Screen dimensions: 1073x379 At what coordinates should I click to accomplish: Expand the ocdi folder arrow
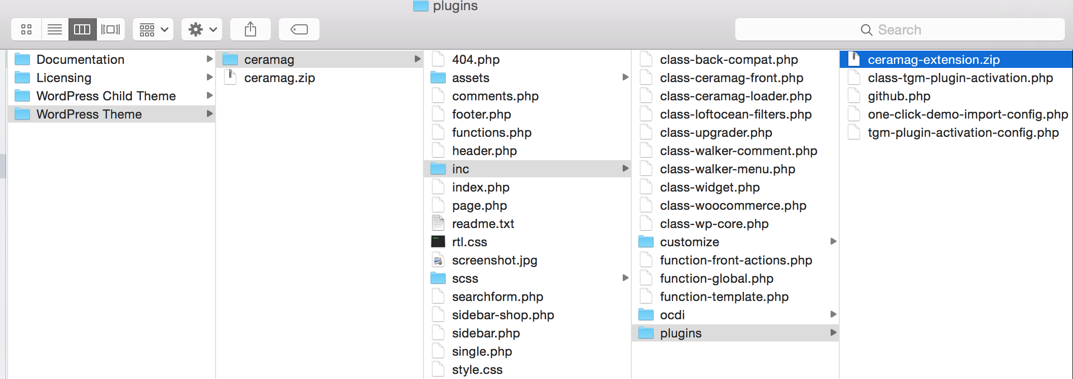pos(833,314)
